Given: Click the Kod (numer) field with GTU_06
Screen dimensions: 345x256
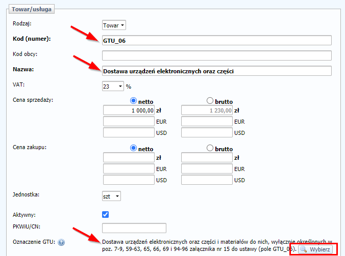Looking at the screenshot, I should click(x=217, y=40).
